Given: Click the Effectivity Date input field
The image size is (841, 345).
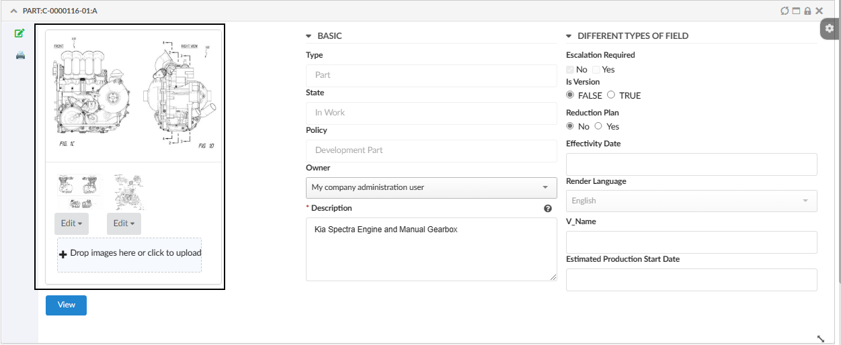Looking at the screenshot, I should click(x=691, y=164).
